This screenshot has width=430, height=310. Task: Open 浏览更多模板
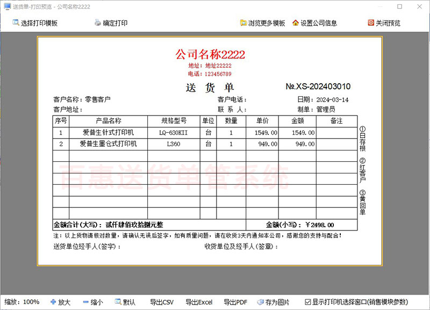click(x=262, y=23)
